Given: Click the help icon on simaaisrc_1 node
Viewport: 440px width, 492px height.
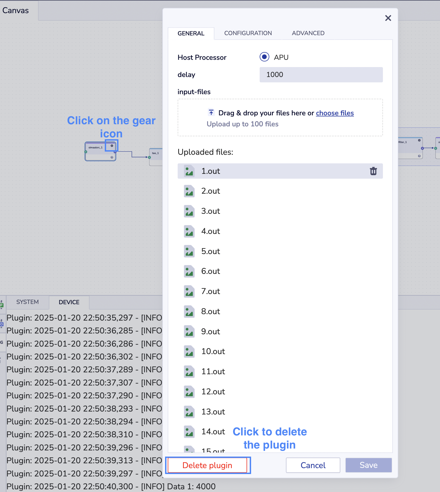Looking at the screenshot, I should click(112, 157).
